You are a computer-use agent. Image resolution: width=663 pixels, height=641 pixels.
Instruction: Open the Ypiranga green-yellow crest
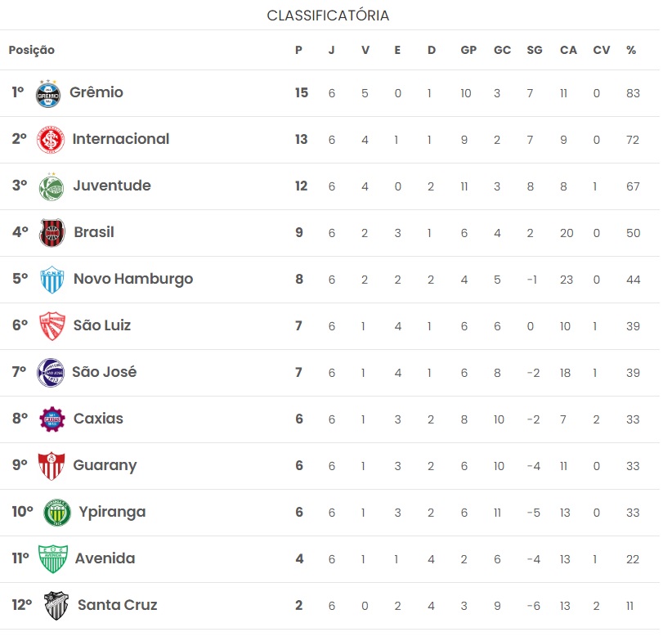[x=57, y=513]
